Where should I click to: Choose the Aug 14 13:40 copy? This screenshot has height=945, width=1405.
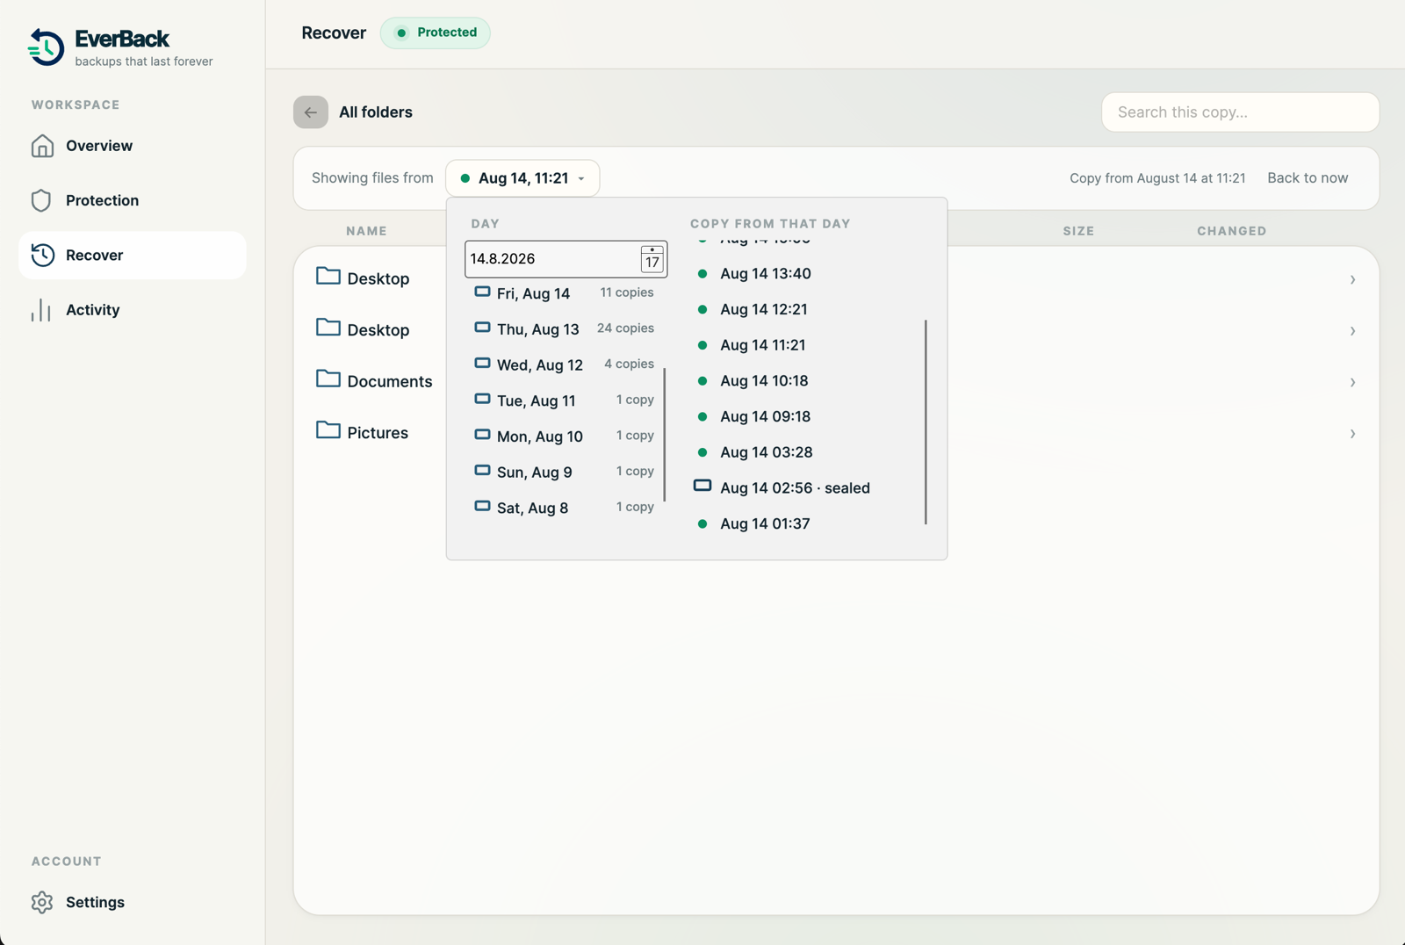[x=803, y=274]
